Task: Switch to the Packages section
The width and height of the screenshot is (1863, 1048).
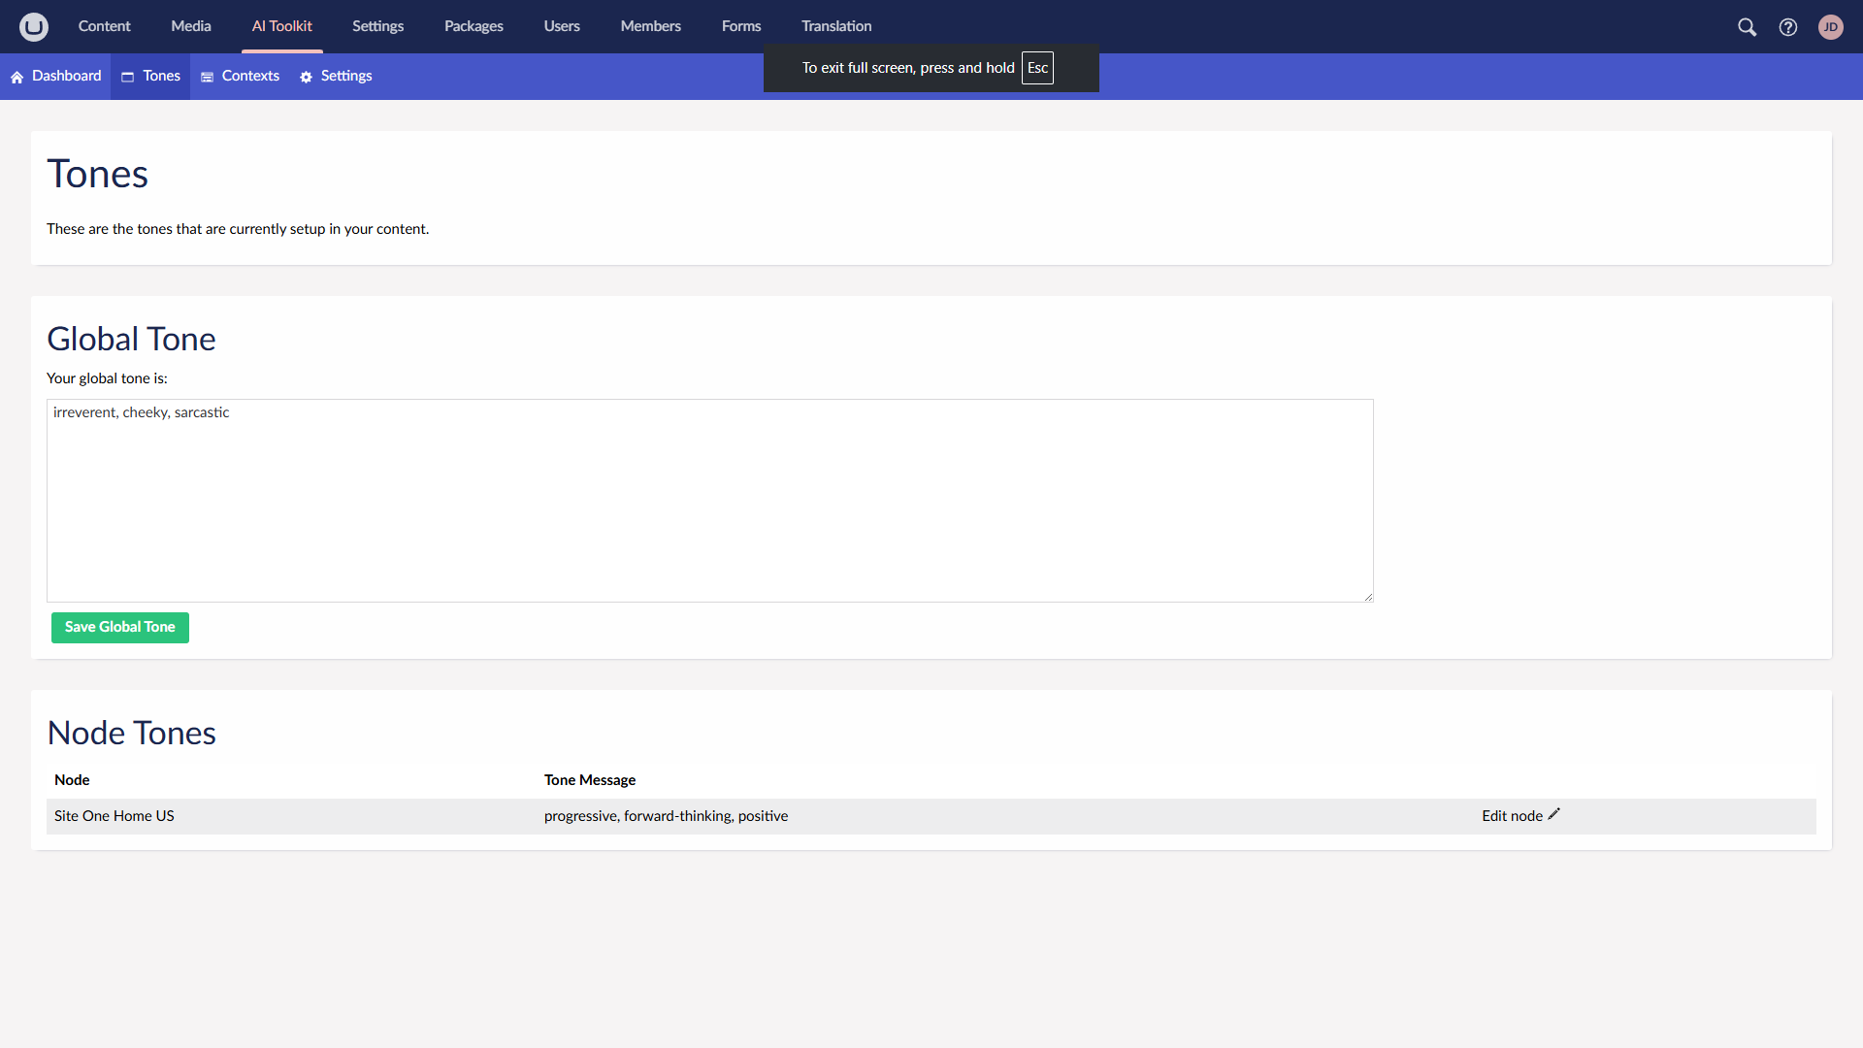Action: point(474,26)
